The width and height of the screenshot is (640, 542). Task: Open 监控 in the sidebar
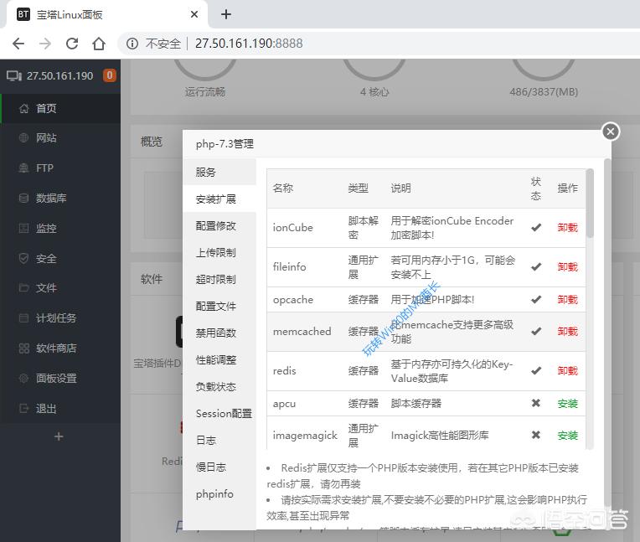click(x=60, y=228)
